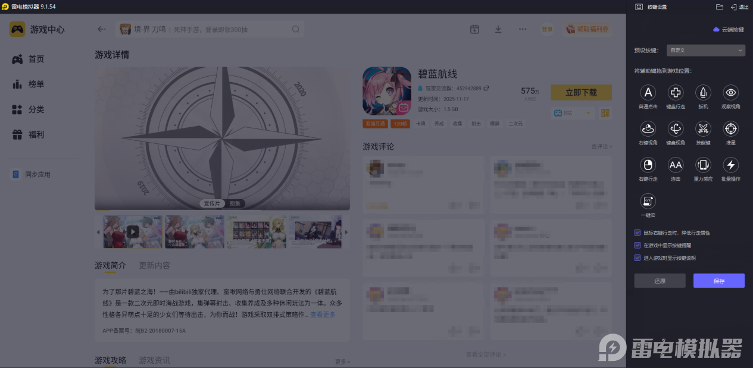Choose the 连击 rapid-click mapping tool
Screen dimensions: 753x368
point(675,166)
